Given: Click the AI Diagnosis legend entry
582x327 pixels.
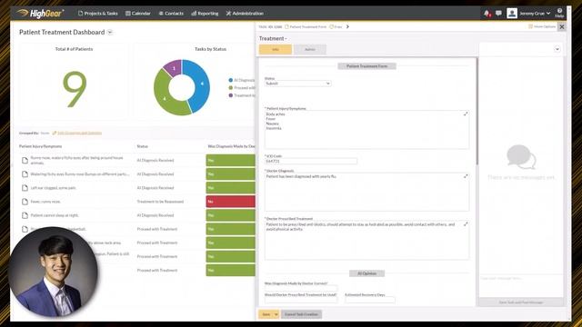Looking at the screenshot, I should (x=242, y=80).
